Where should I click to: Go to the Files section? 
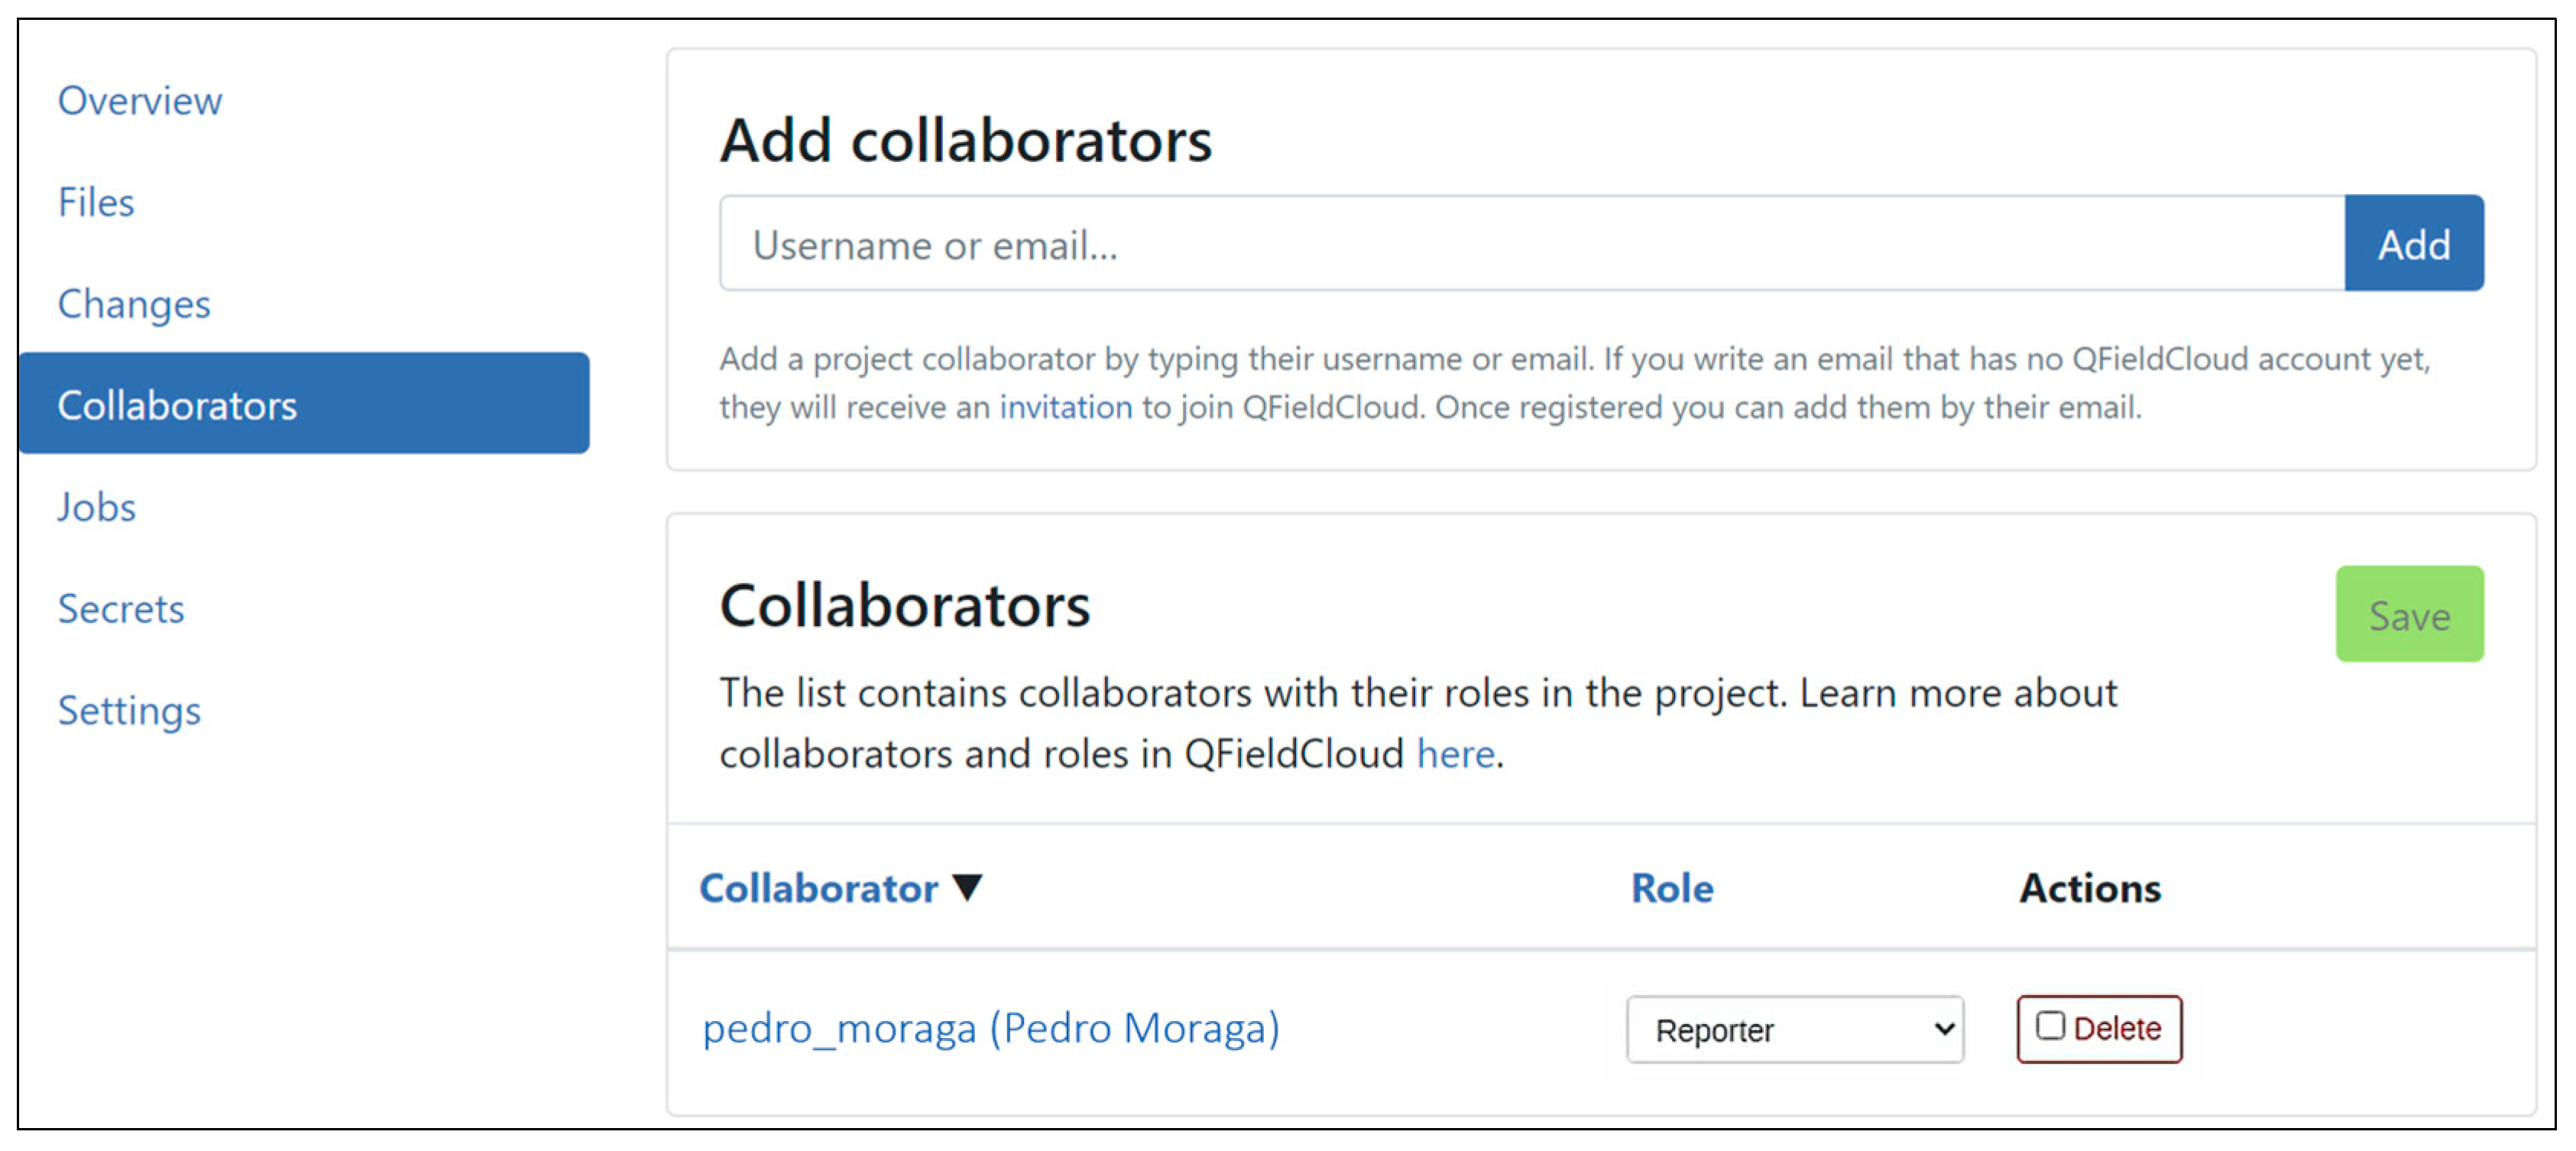[x=96, y=203]
